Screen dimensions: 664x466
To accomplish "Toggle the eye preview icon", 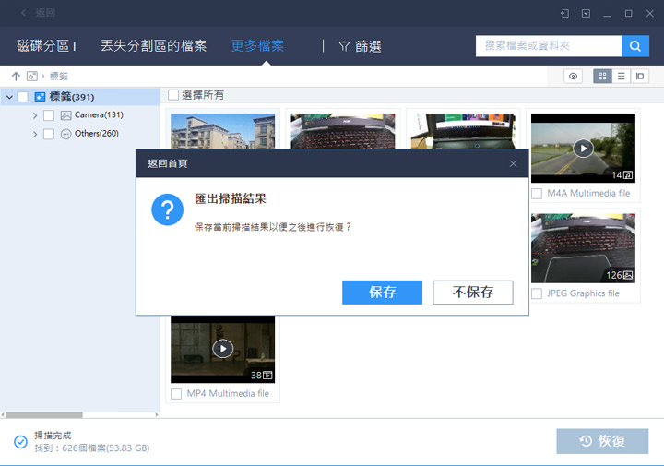I will pos(574,77).
